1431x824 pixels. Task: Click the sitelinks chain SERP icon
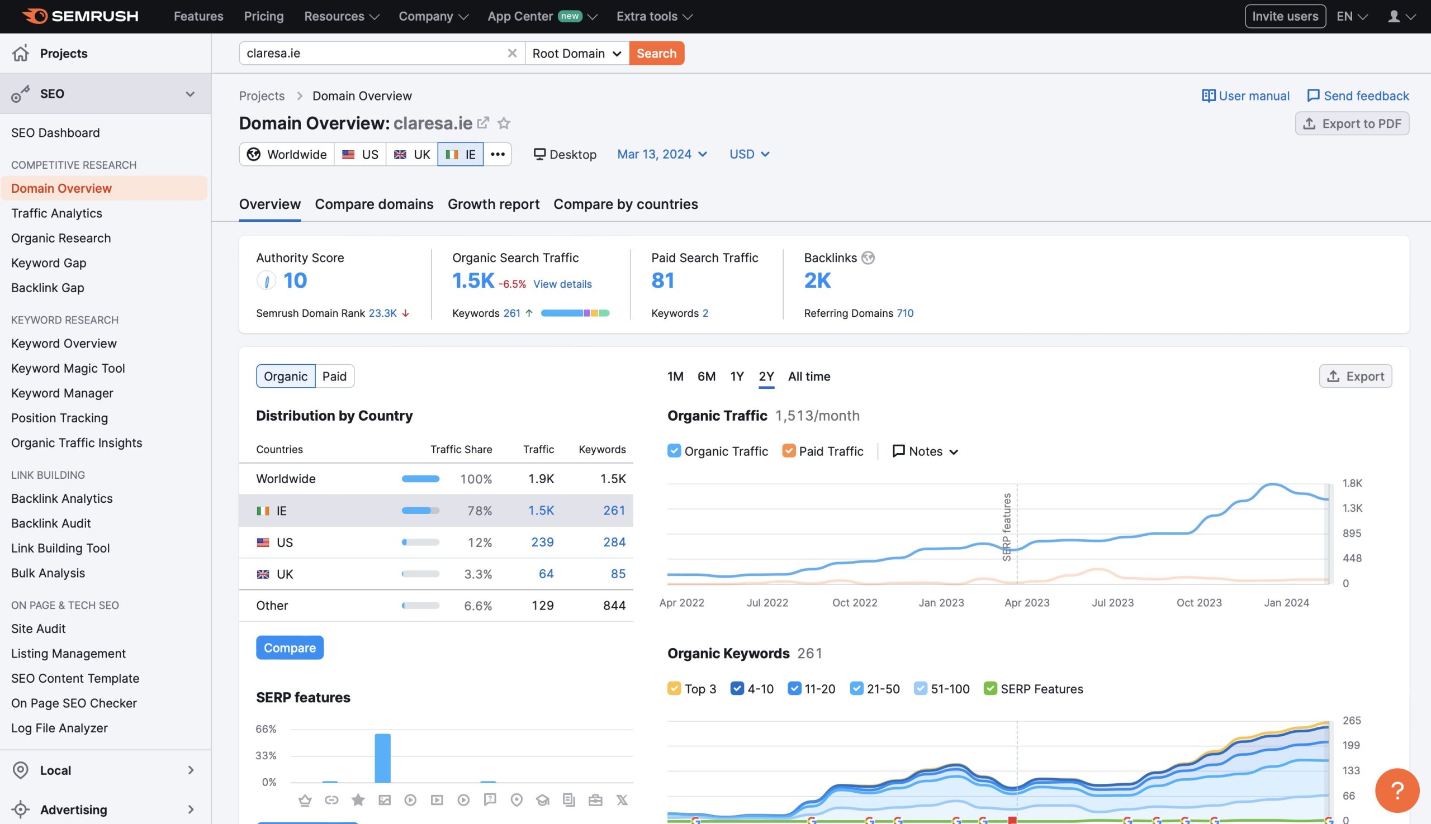pyautogui.click(x=331, y=799)
